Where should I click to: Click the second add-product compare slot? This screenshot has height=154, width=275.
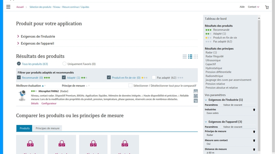click(62, 144)
